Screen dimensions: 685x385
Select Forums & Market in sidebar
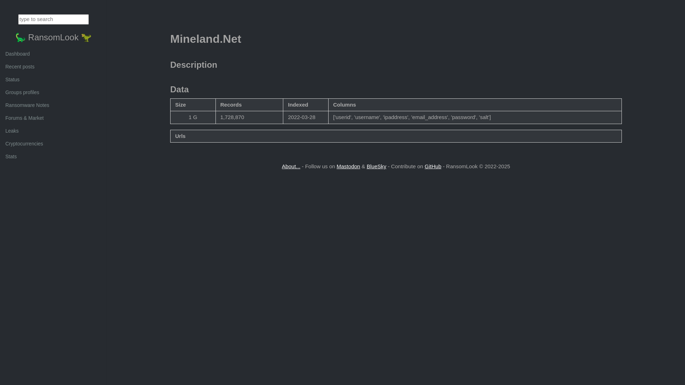(x=24, y=118)
